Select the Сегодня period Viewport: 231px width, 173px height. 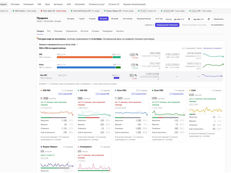coord(71,19)
